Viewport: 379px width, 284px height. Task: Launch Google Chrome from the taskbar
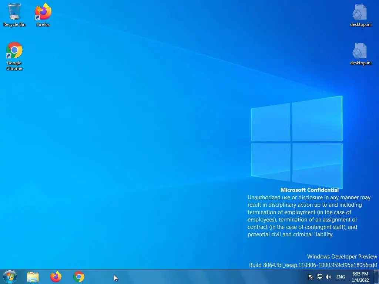[x=79, y=277]
